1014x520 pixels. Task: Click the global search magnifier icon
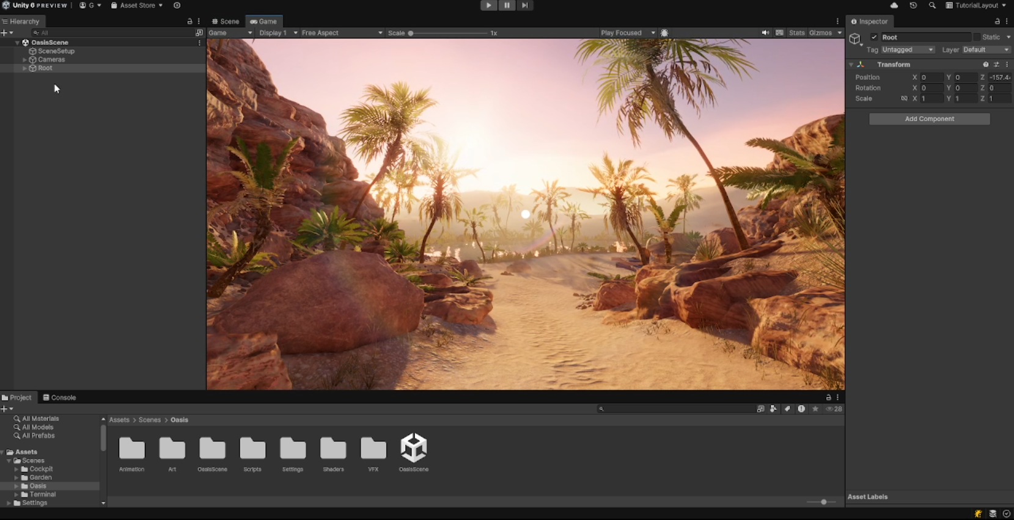pyautogui.click(x=932, y=5)
